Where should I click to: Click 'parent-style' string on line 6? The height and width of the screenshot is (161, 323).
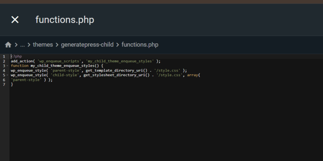[x=26, y=80]
